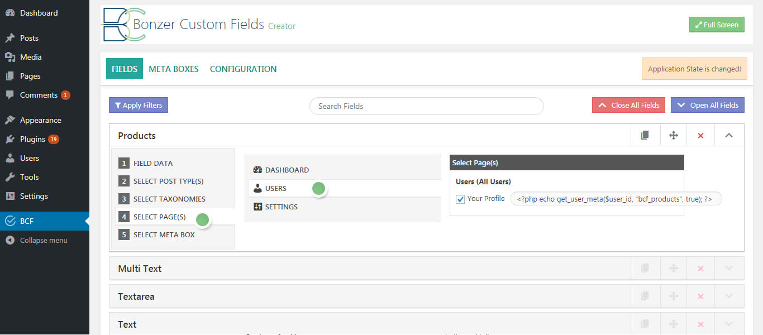
Task: Delete the Multi Text field
Action: tap(701, 268)
